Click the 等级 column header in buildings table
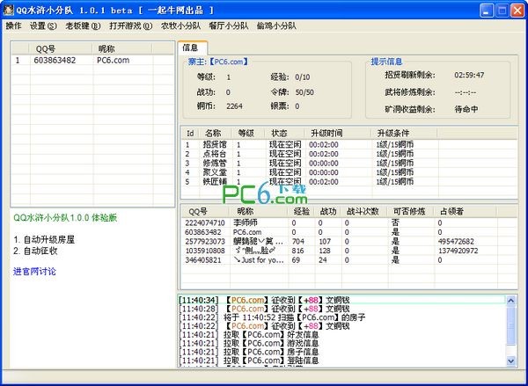 pos(248,134)
